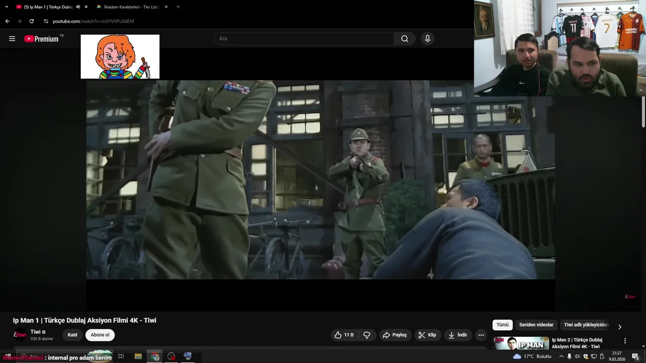
Task: Click the Chucky cartoon overlay image
Action: tap(120, 56)
